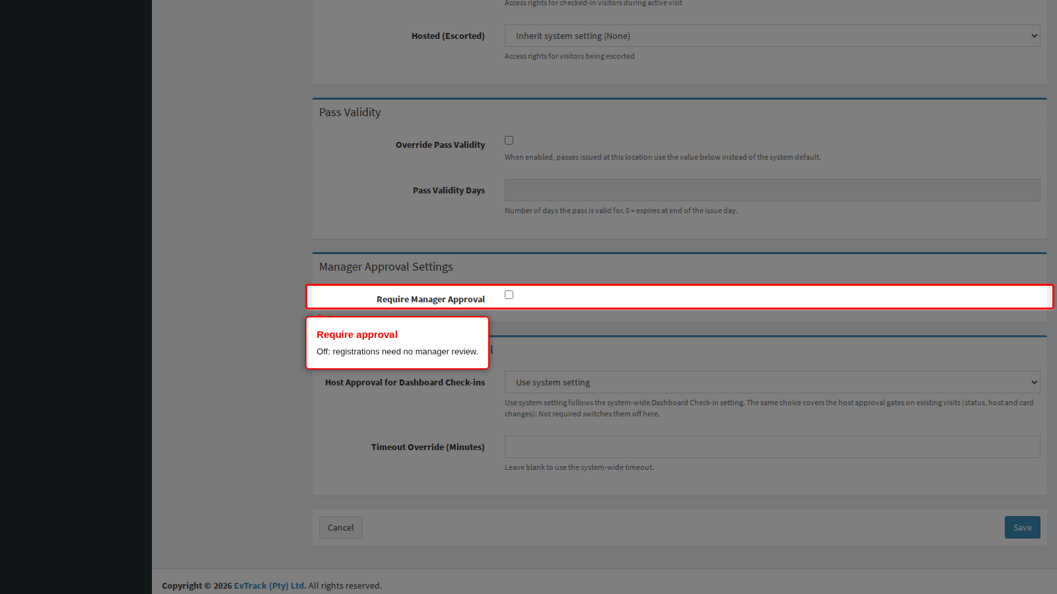This screenshot has width=1057, height=594.
Task: Click the Timeout Override (Minutes) label
Action: [x=428, y=447]
